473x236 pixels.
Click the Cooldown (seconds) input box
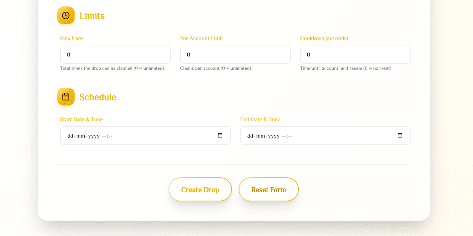(x=354, y=54)
